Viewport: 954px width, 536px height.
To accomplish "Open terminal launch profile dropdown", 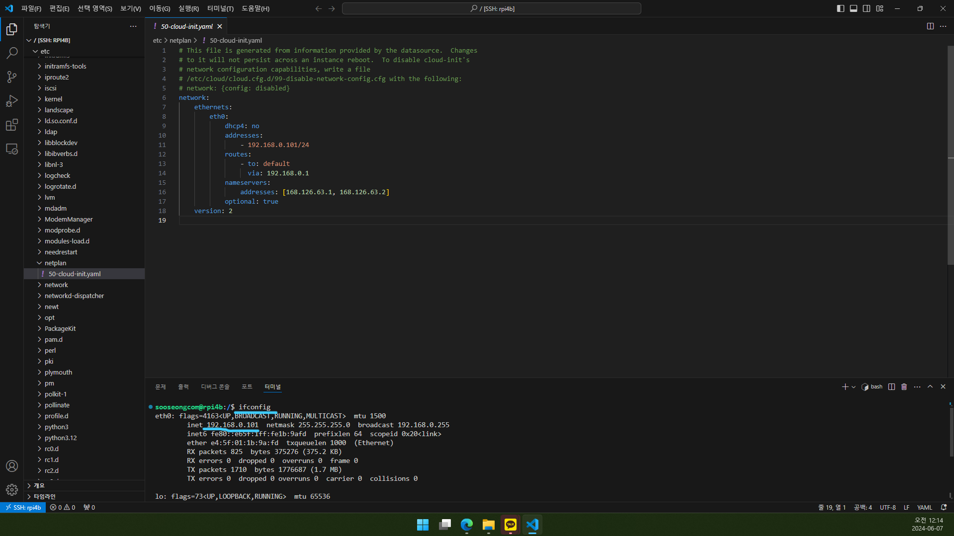I will [854, 386].
